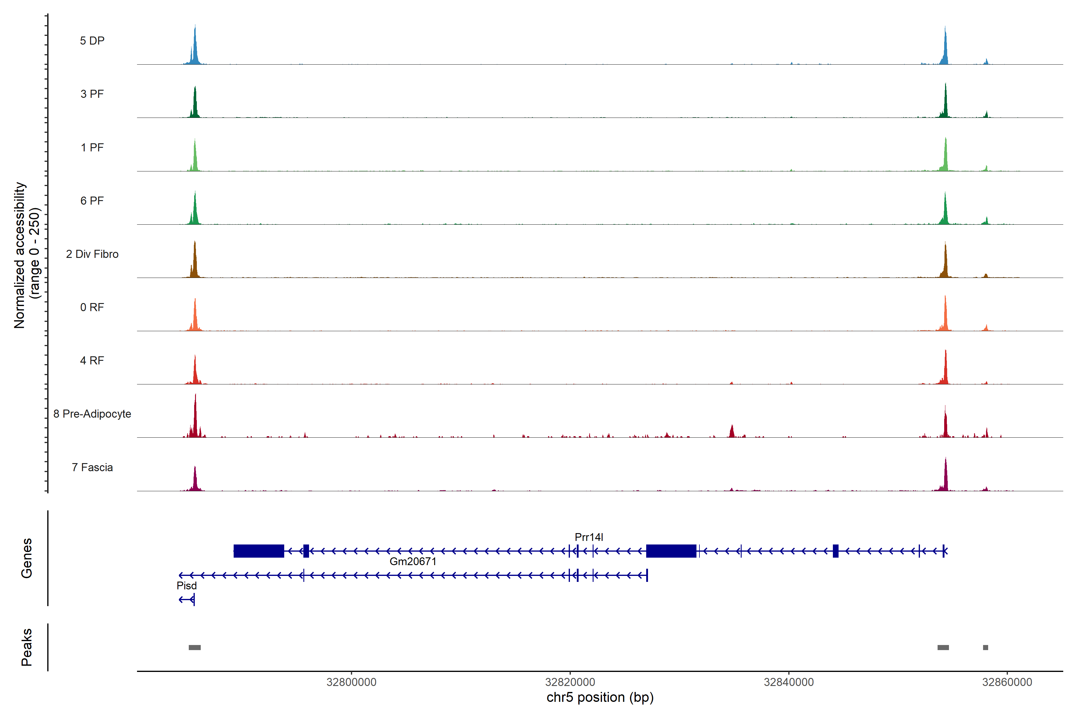Click the 7 Fascia track label

click(x=92, y=468)
